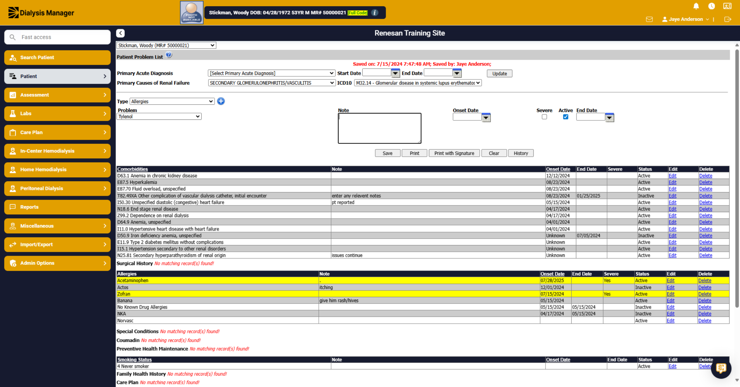740x387 pixels.
Task: Edit the Acetaminophen allergy row
Action: click(x=671, y=280)
